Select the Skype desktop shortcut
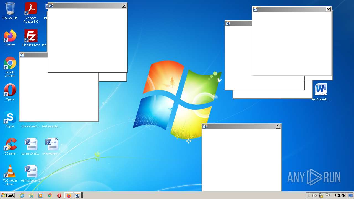354x199 pixels. (10, 119)
